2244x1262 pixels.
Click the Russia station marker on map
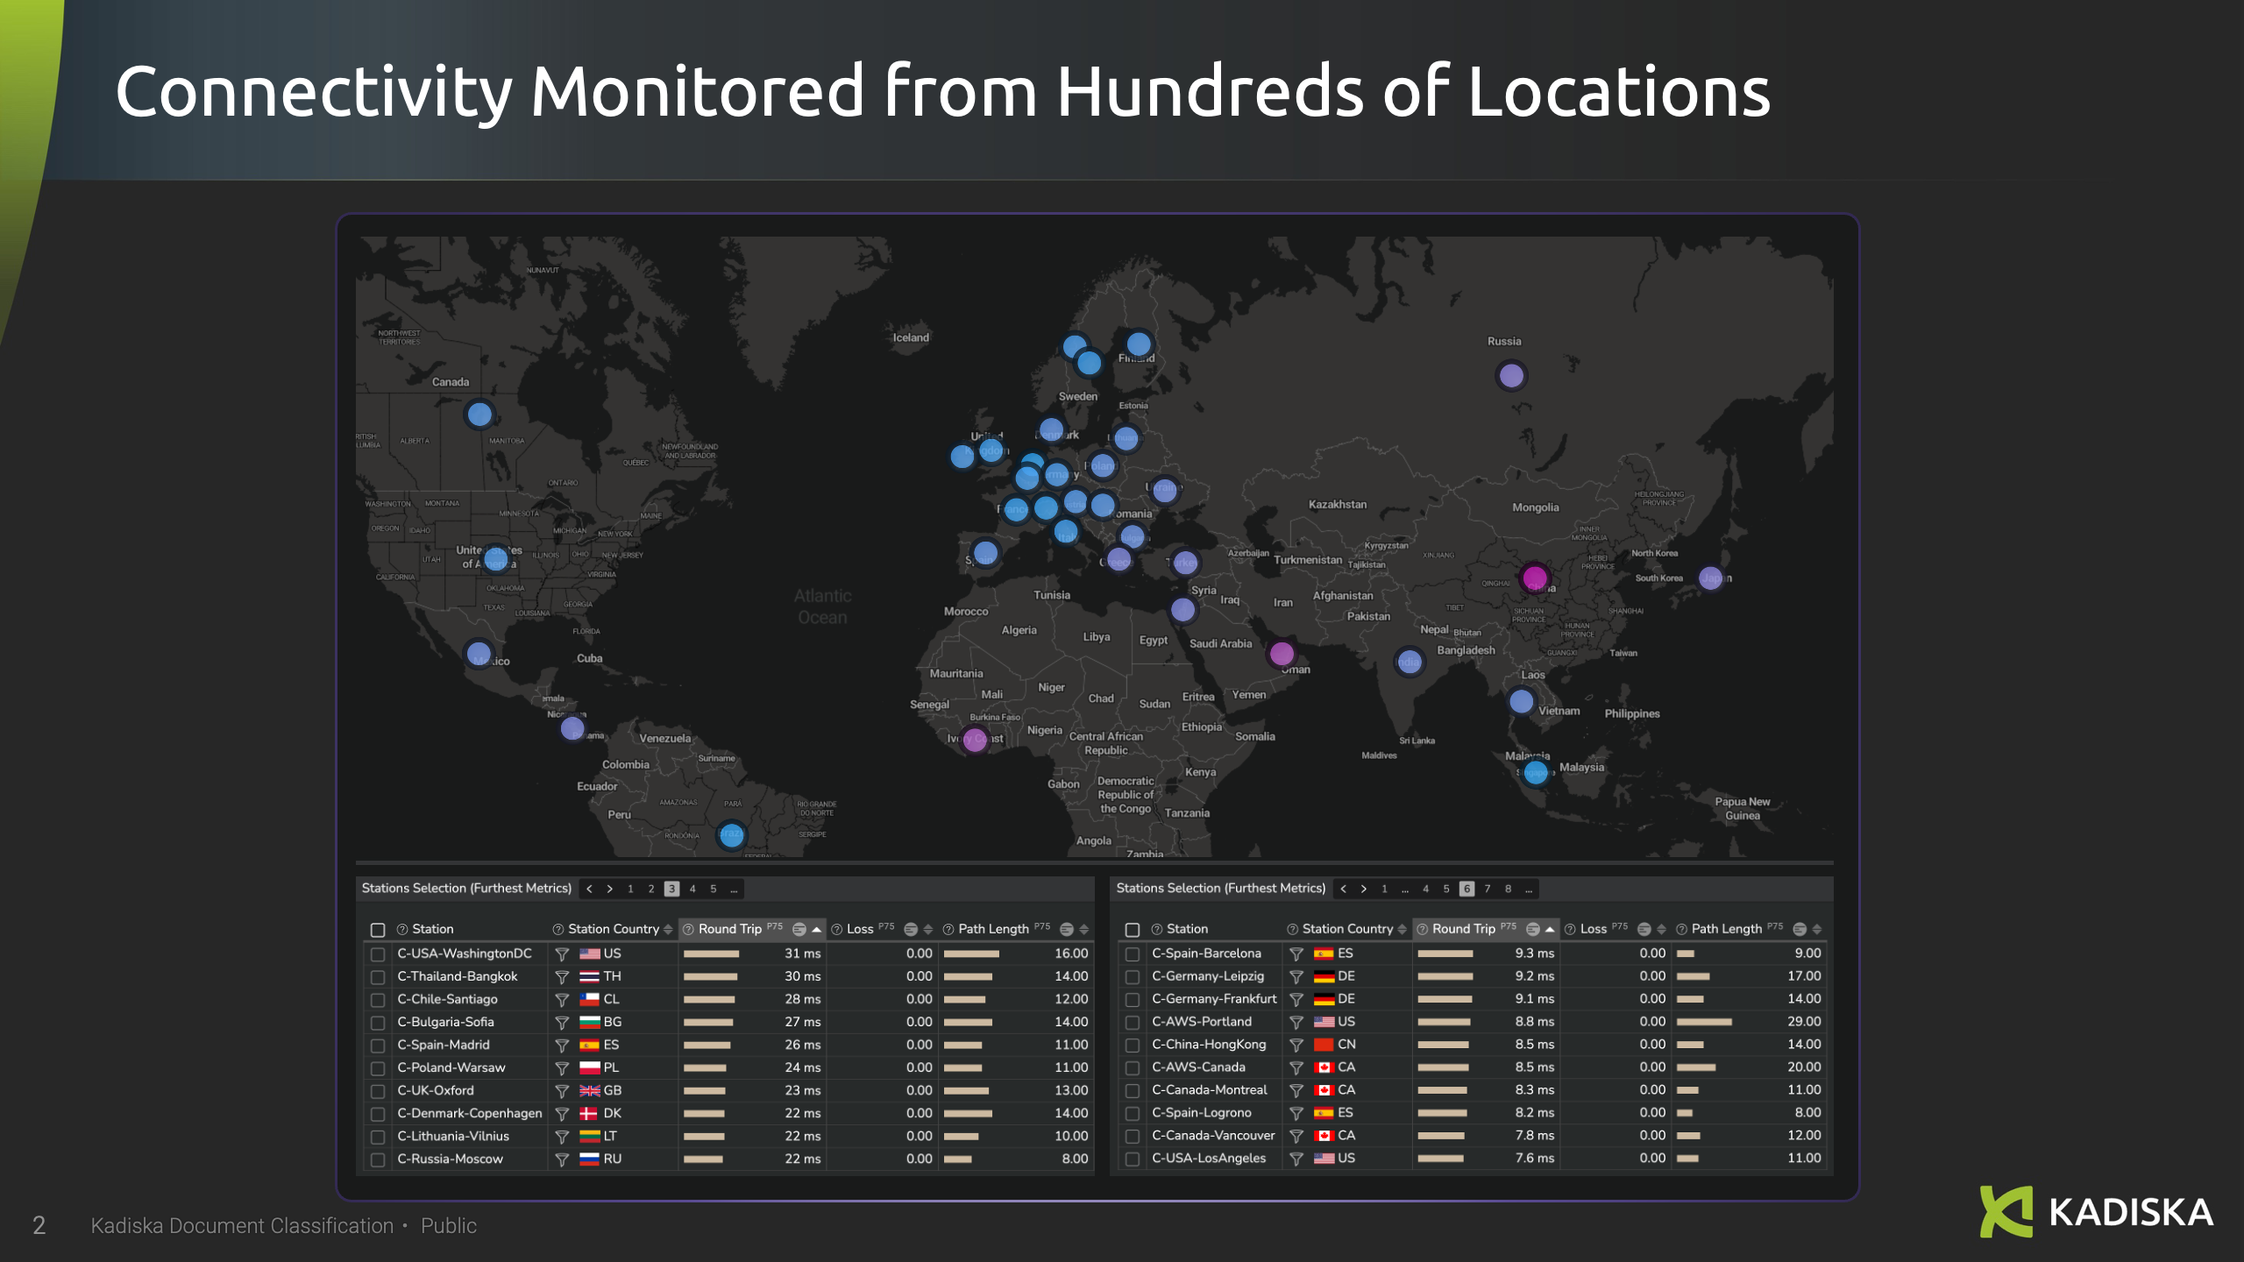[x=1510, y=376]
